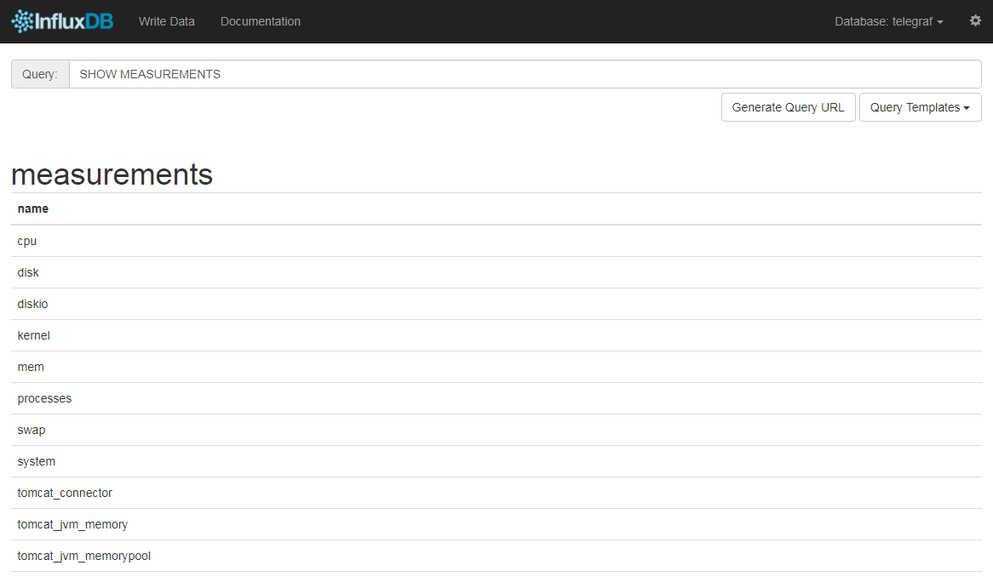Open the Documentation page
993x577 pixels.
click(x=261, y=21)
